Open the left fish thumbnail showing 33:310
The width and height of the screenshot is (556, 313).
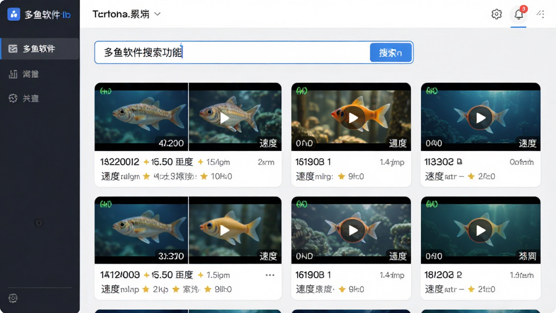pos(141,230)
